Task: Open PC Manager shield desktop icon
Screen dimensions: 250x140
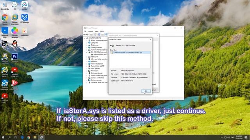Action: pos(25,19)
